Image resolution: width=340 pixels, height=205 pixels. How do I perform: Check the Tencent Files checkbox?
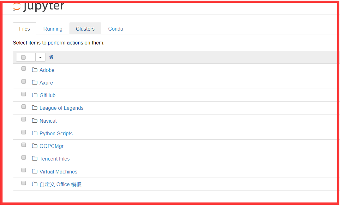tap(24, 157)
